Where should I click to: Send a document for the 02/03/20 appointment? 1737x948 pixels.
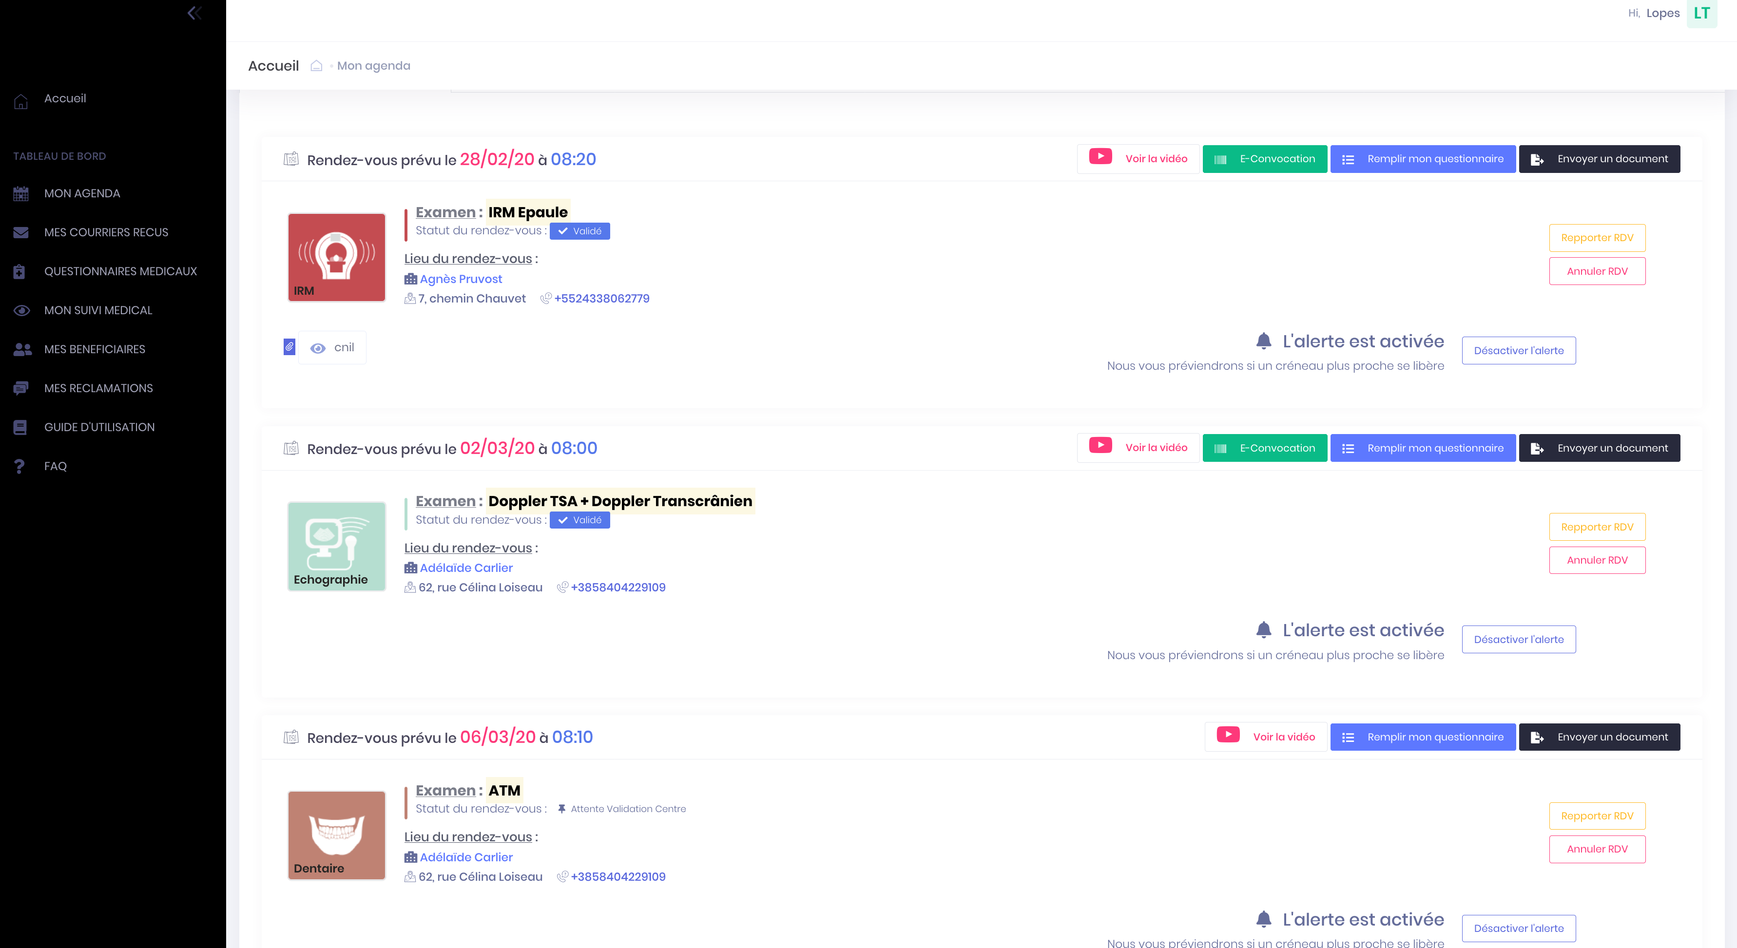point(1599,448)
